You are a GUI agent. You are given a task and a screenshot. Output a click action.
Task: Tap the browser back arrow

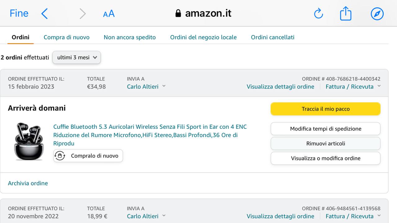click(x=45, y=14)
